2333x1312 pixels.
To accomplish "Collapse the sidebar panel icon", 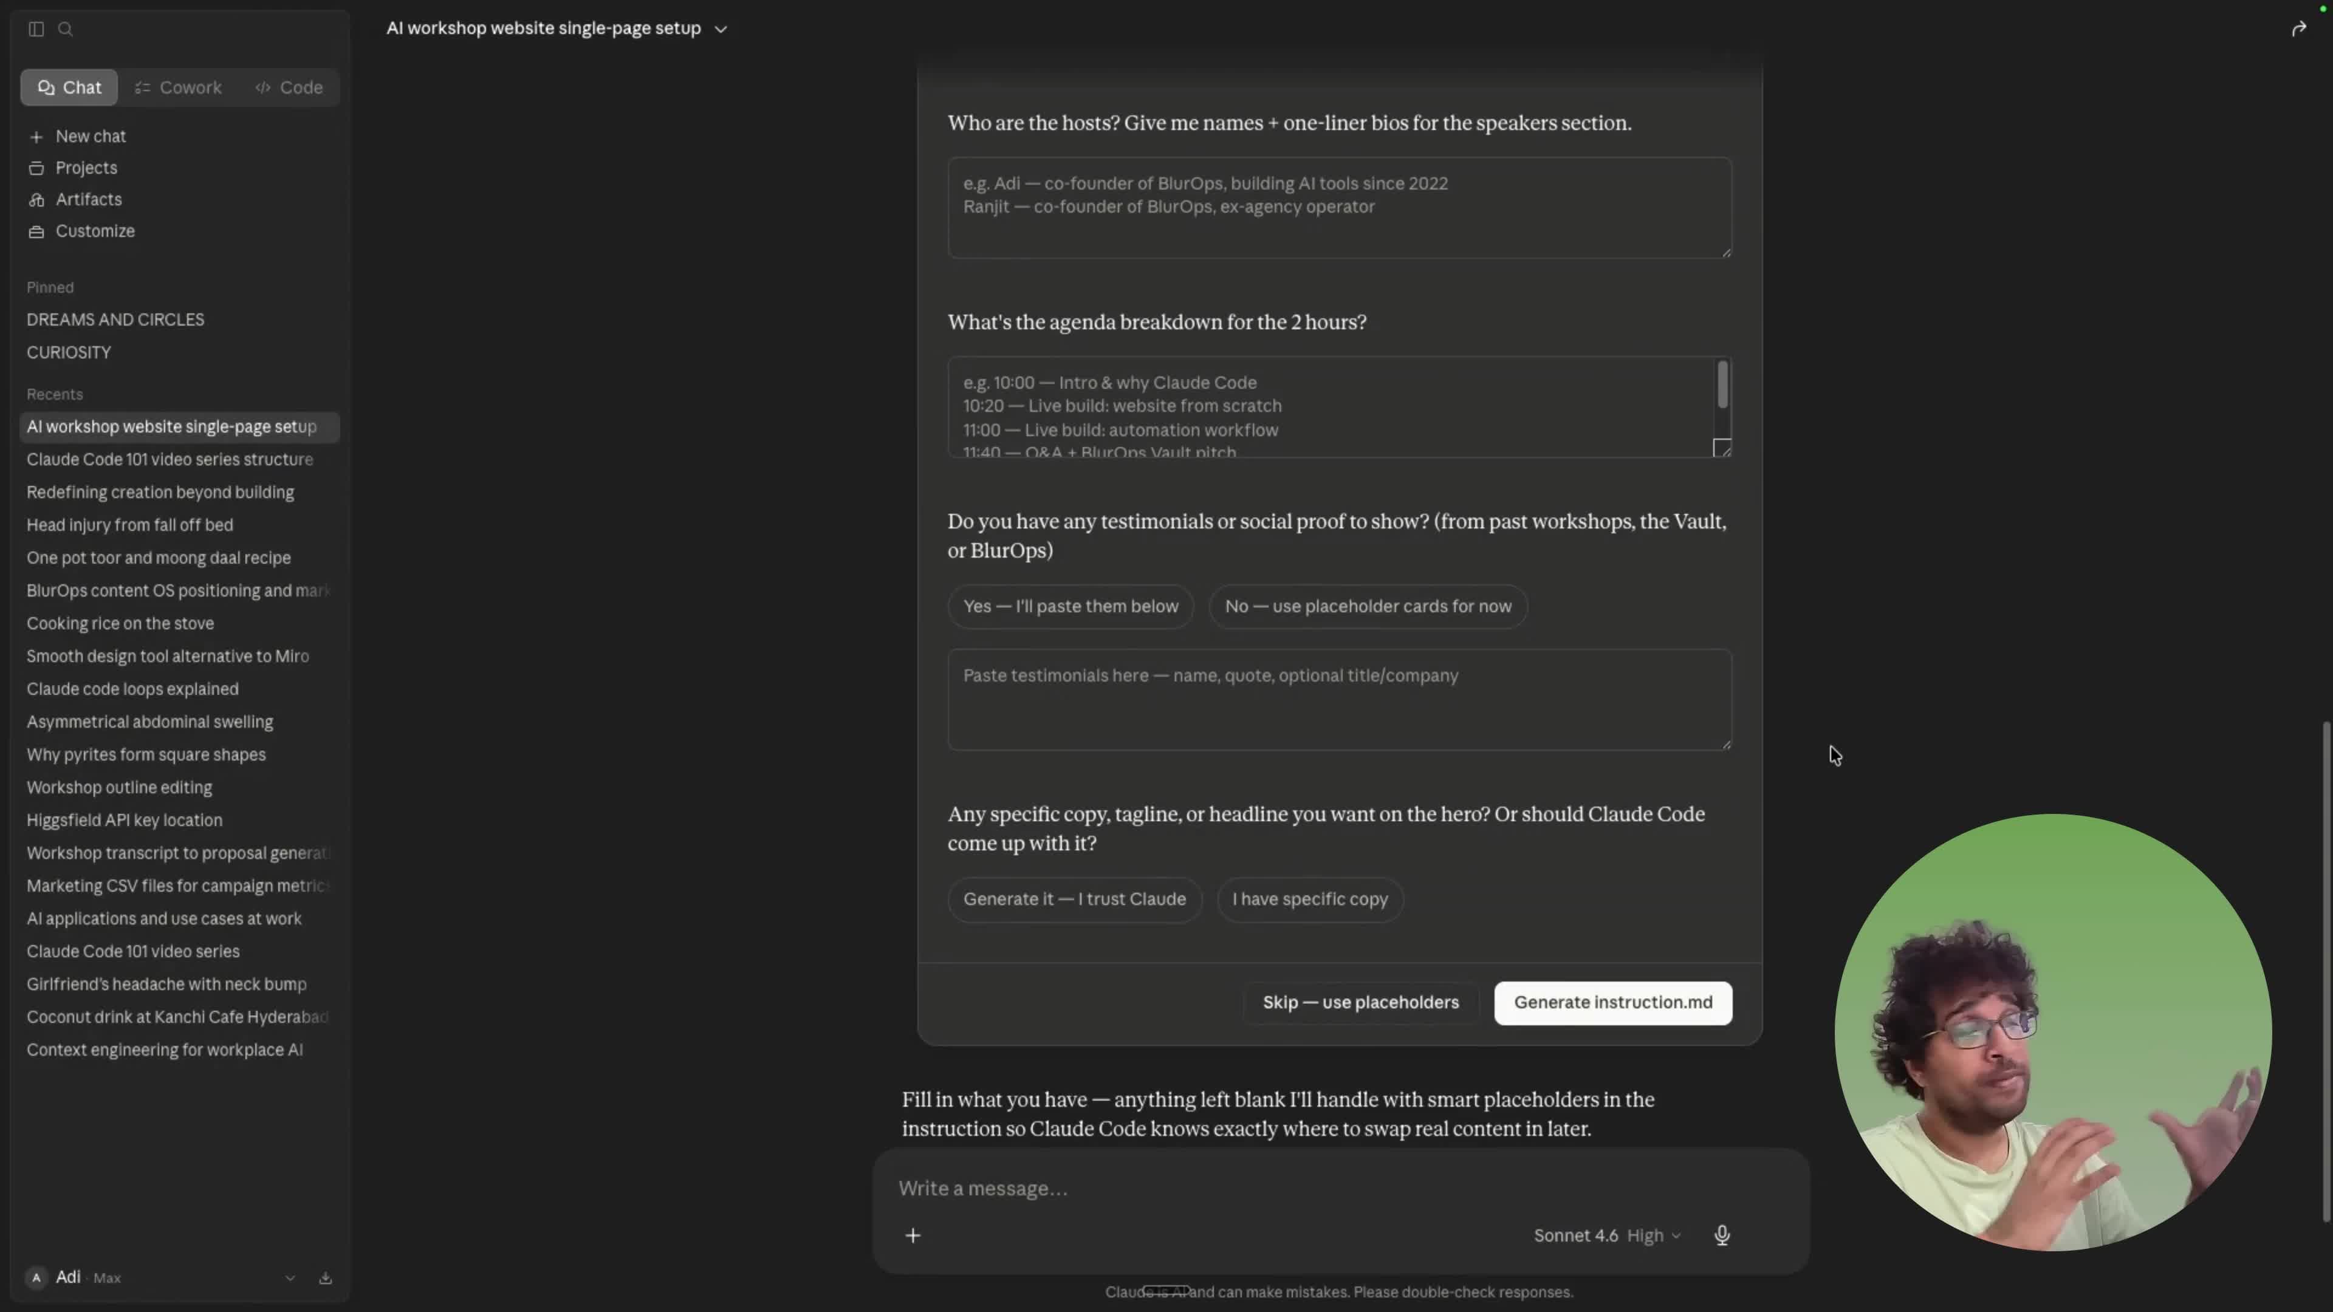I will [36, 29].
